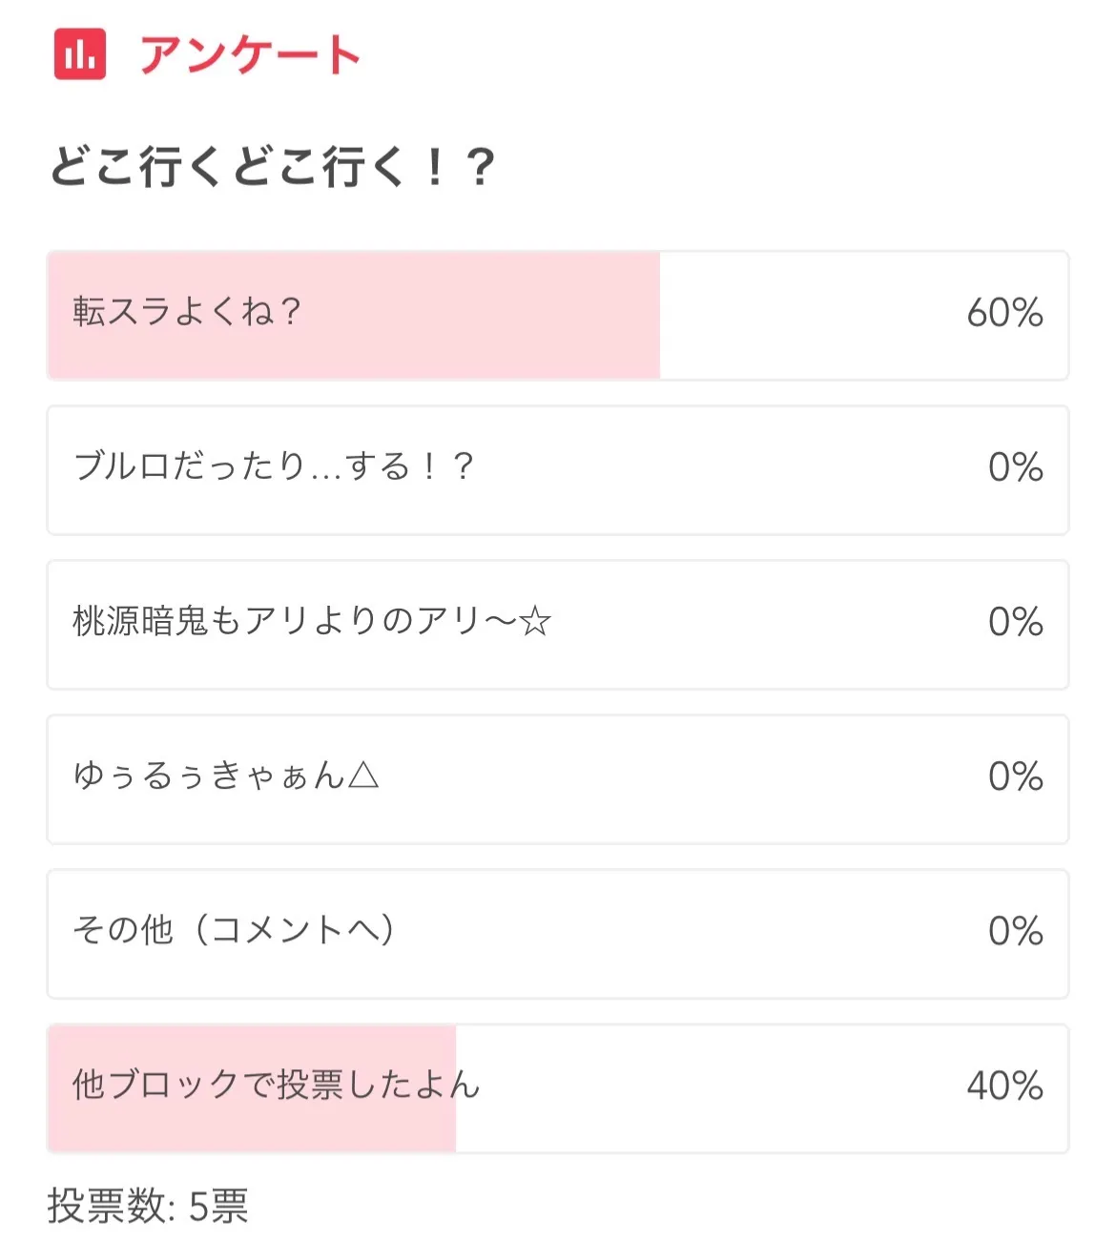Click the question どこ行くどこ行く！？
The height and width of the screenshot is (1241, 1116).
pyautogui.click(x=272, y=167)
